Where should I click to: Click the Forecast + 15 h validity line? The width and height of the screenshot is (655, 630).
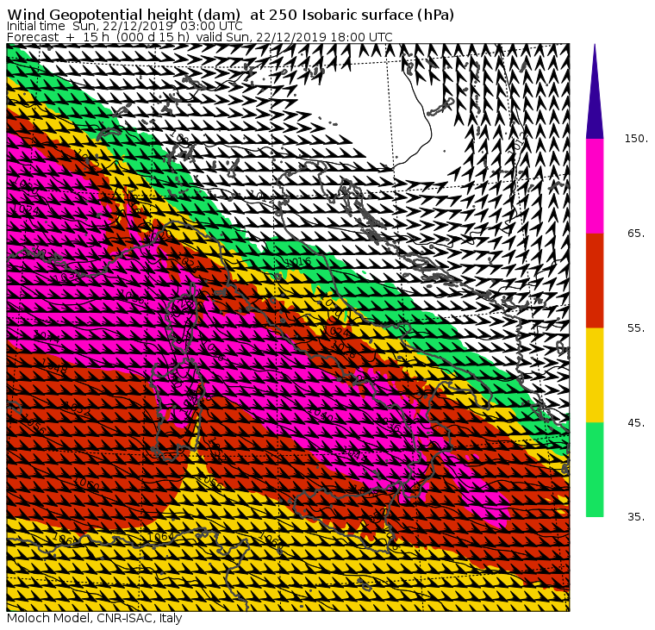(200, 37)
